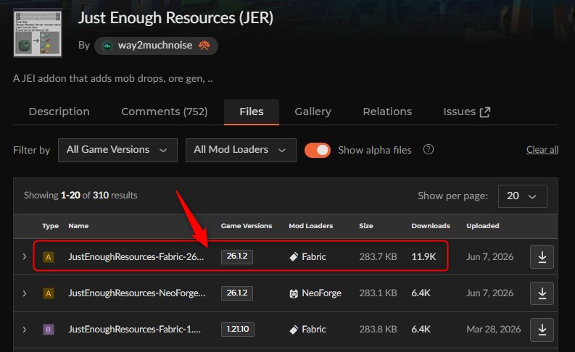
Task: Open the Issues external link tab
Action: click(466, 112)
